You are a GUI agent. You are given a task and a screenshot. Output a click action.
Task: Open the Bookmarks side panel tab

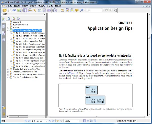point(4,19)
